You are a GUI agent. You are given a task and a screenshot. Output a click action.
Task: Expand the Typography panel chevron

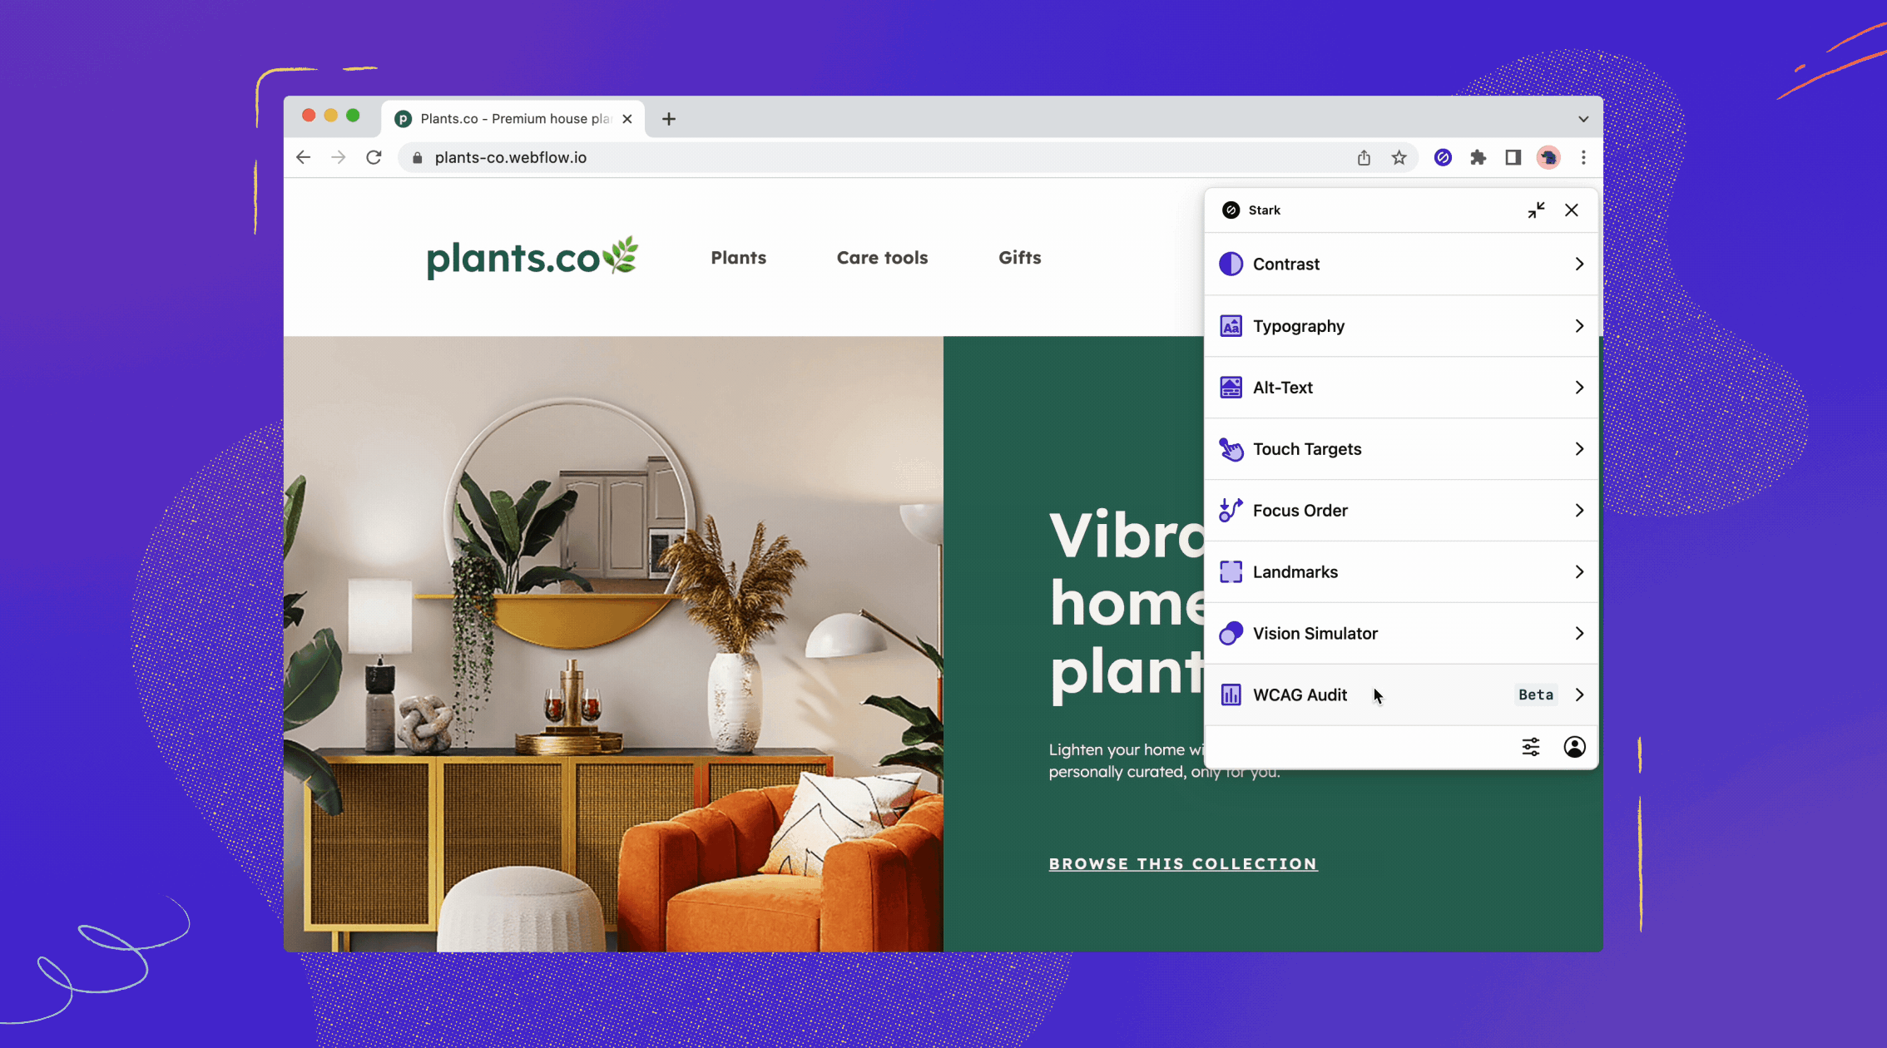pos(1578,325)
